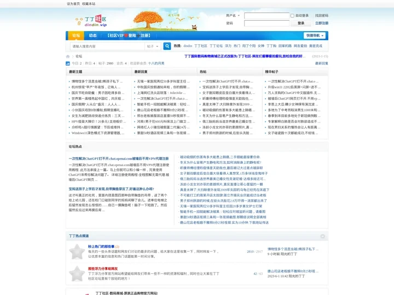Collapse the 丁丁热点频道 section toggle icon
The image size is (394, 295).
coord(323,236)
